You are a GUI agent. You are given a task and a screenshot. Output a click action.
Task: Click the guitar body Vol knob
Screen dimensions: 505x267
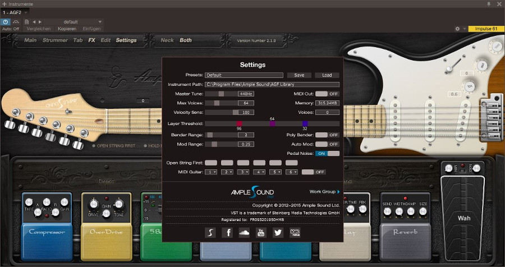469,86
